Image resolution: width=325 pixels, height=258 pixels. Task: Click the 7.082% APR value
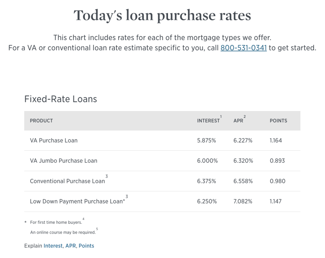point(243,201)
